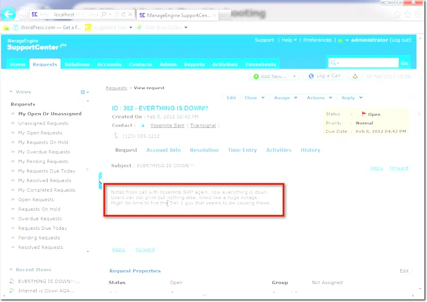This screenshot has width=427, height=302.
Task: Switch to the Solutions tab
Action: coord(77,64)
